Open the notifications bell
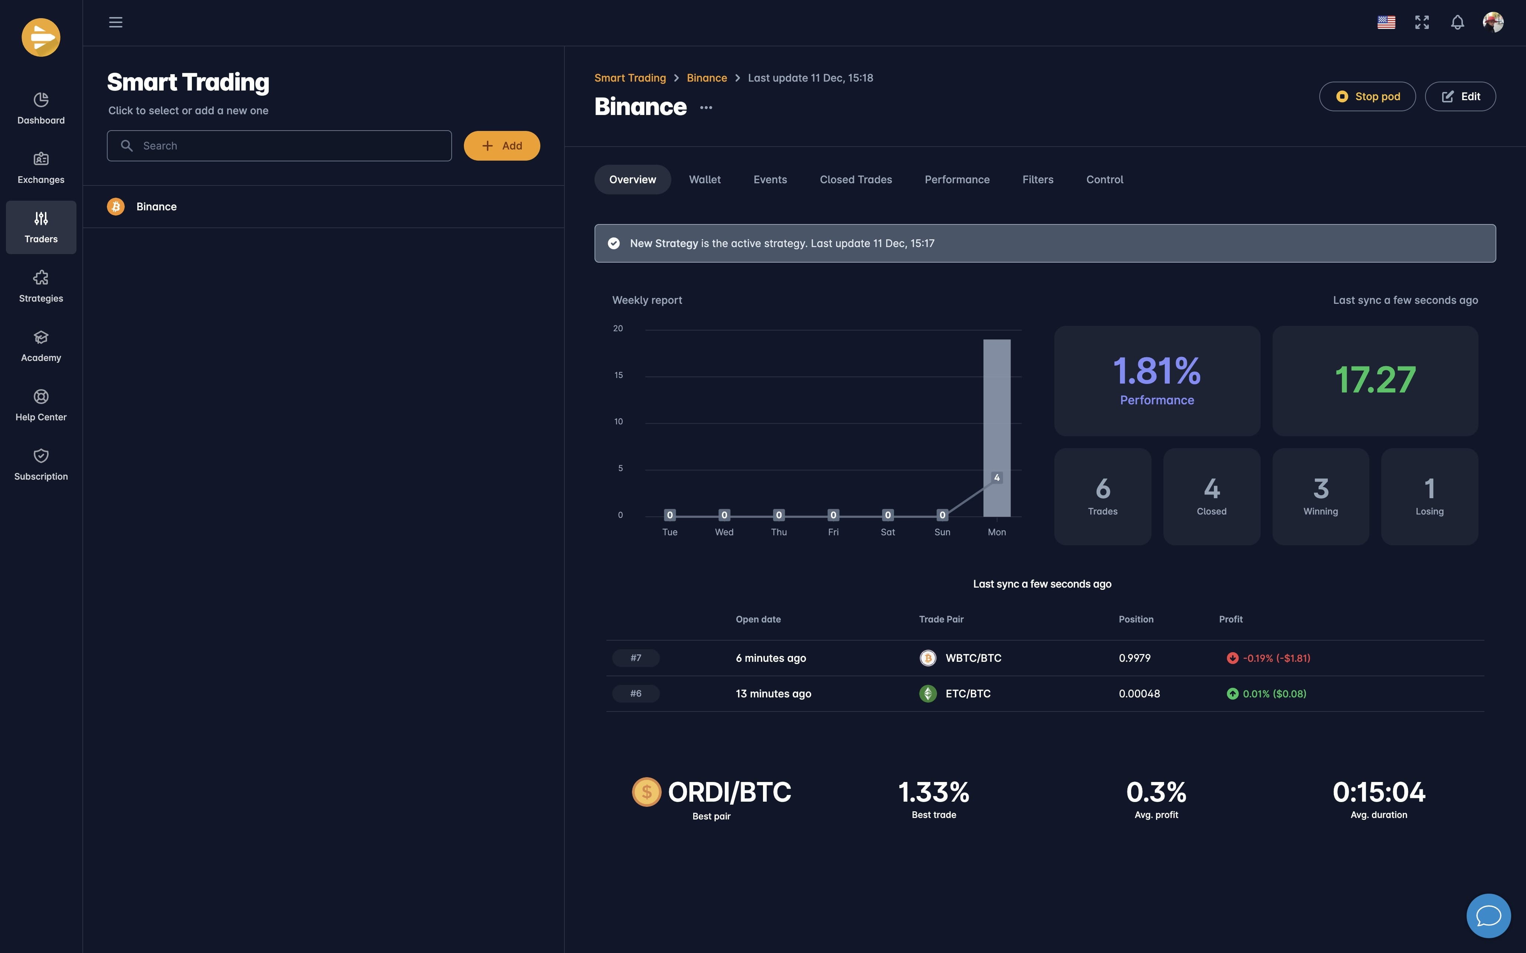 click(x=1457, y=23)
